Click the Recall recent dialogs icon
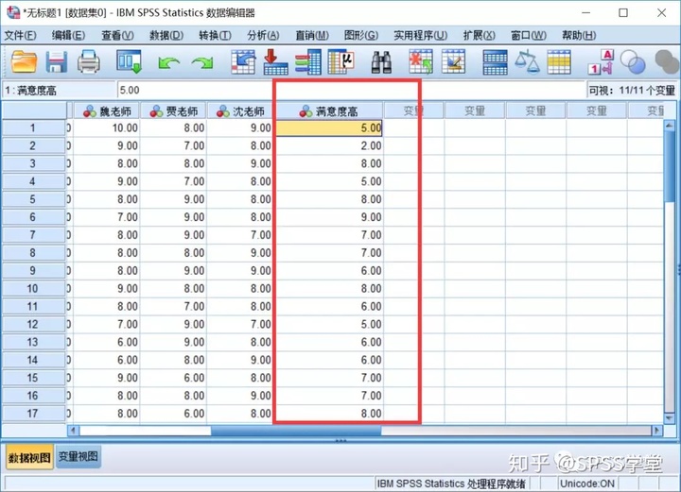This screenshot has width=681, height=492. [129, 61]
